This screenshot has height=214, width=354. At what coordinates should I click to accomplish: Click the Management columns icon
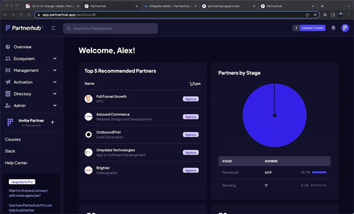pyautogui.click(x=8, y=70)
